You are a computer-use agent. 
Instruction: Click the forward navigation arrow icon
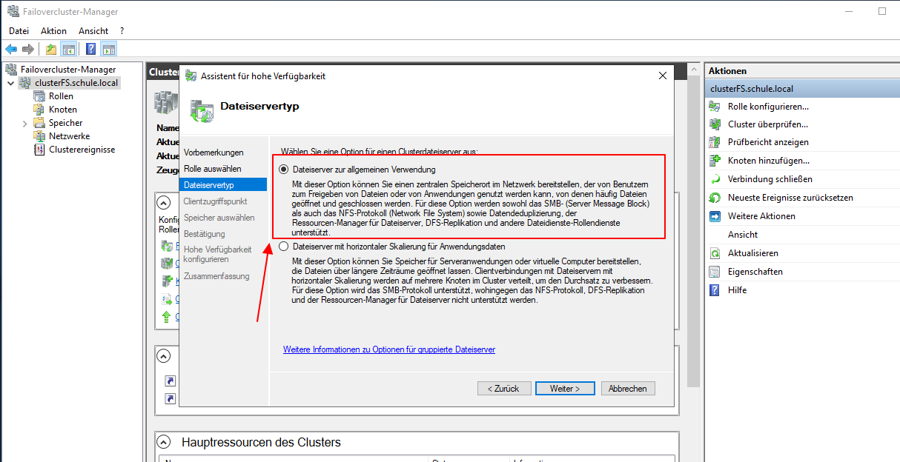point(27,49)
